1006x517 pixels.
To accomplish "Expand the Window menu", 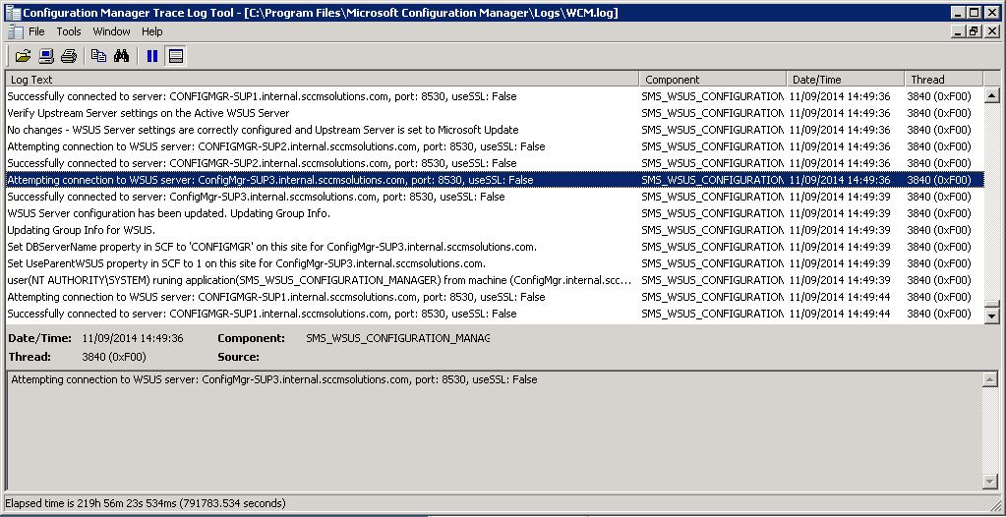I will (x=111, y=31).
